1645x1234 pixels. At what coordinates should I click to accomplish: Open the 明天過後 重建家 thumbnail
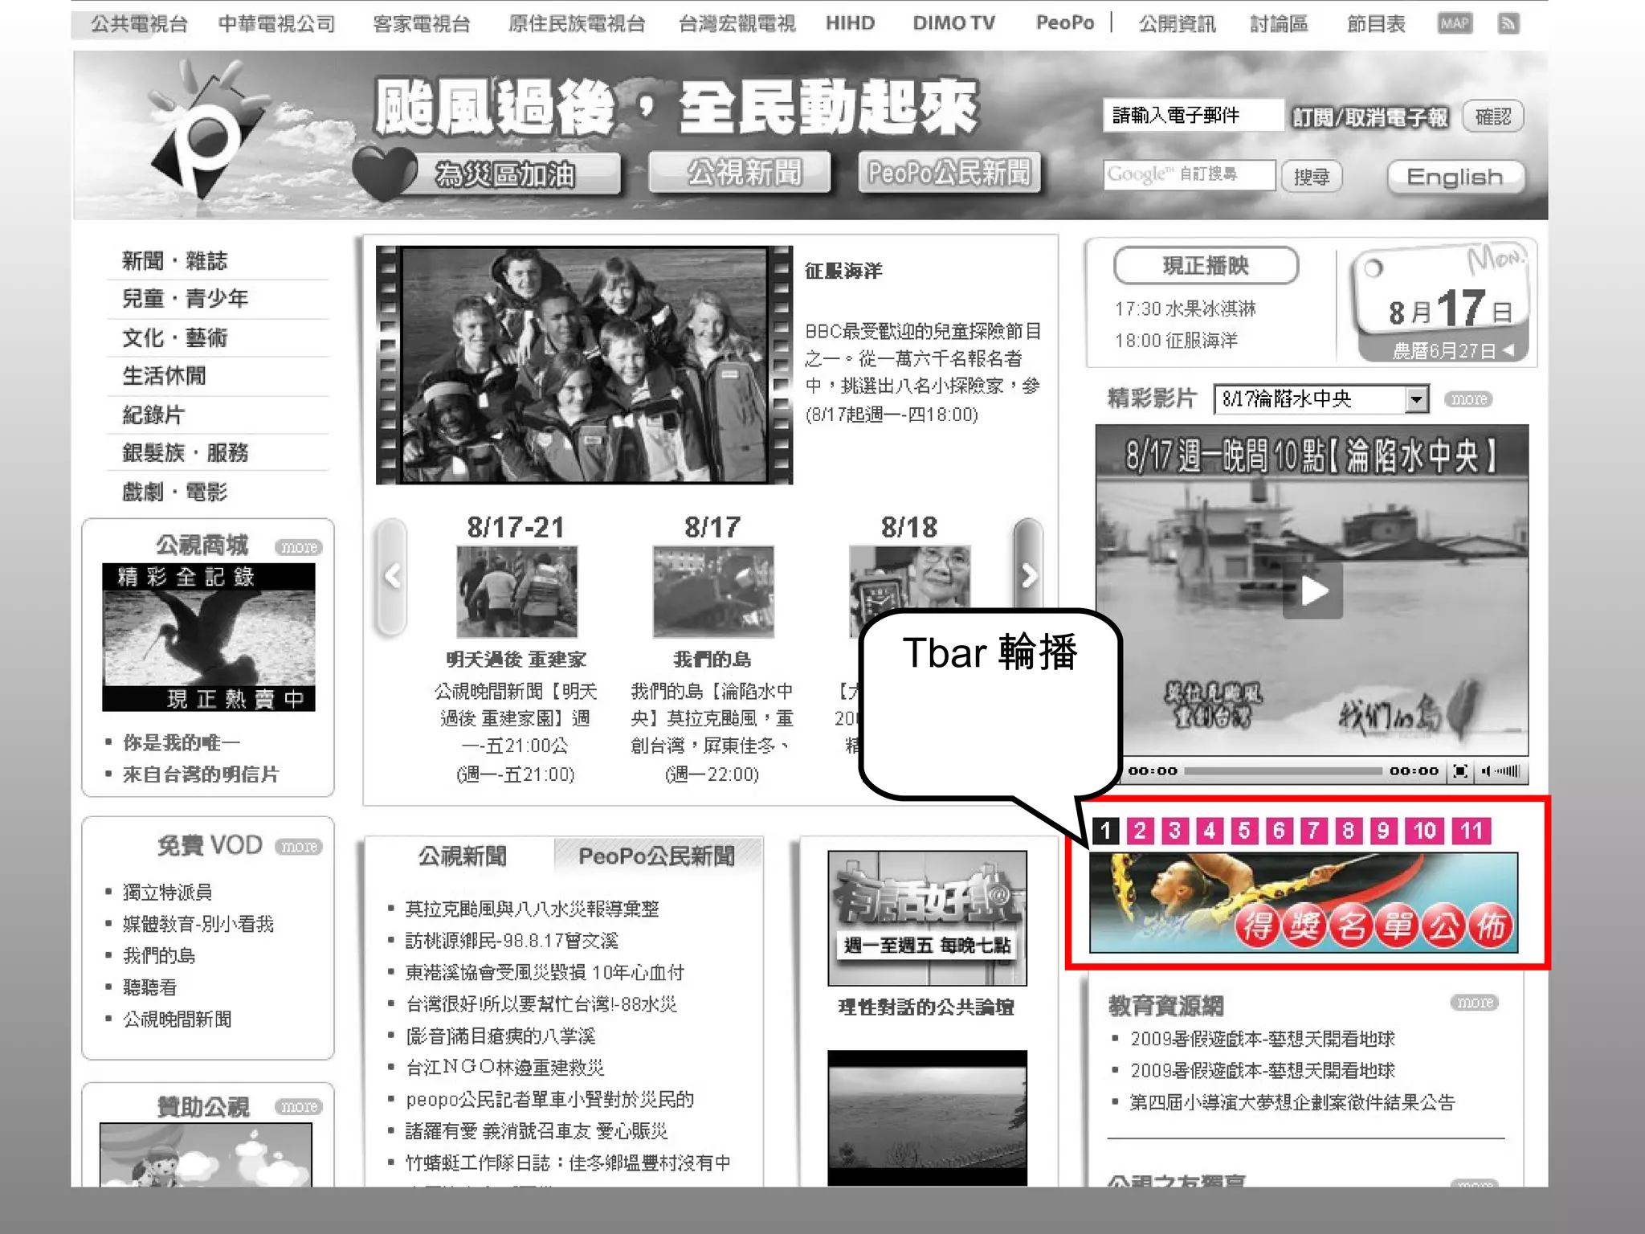coord(516,592)
